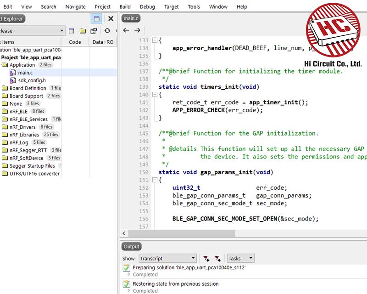Open the Debug menu

pos(147,6)
